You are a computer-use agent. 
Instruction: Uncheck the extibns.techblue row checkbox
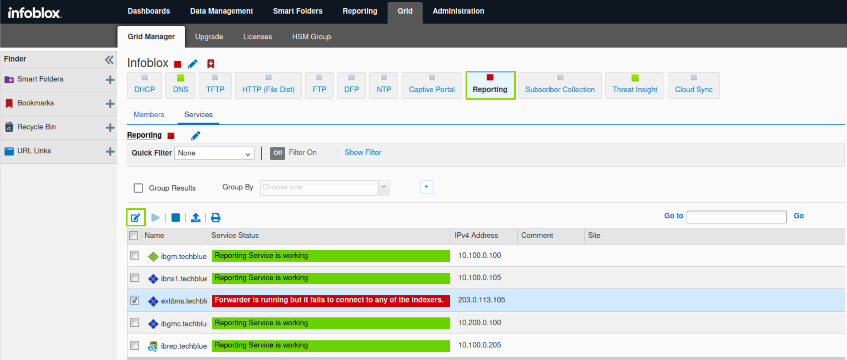click(134, 300)
